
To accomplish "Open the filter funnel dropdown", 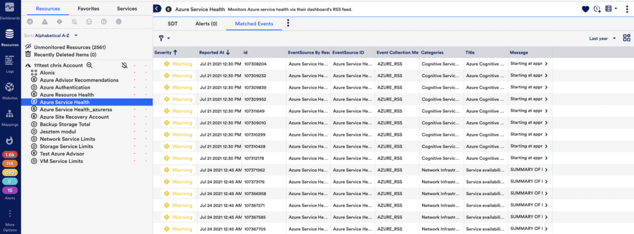I will tap(164, 38).
